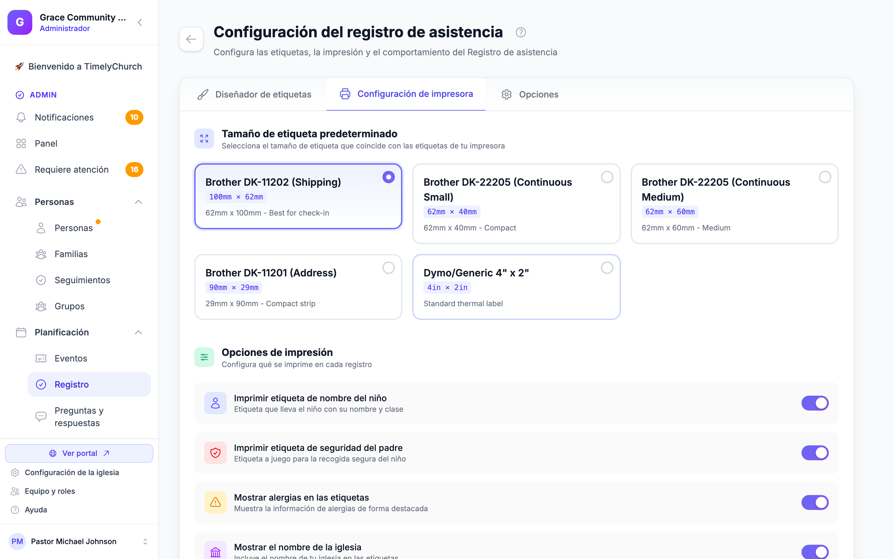Click the Registro check circle icon
Viewport: 894px width, 559px height.
pyautogui.click(x=41, y=384)
